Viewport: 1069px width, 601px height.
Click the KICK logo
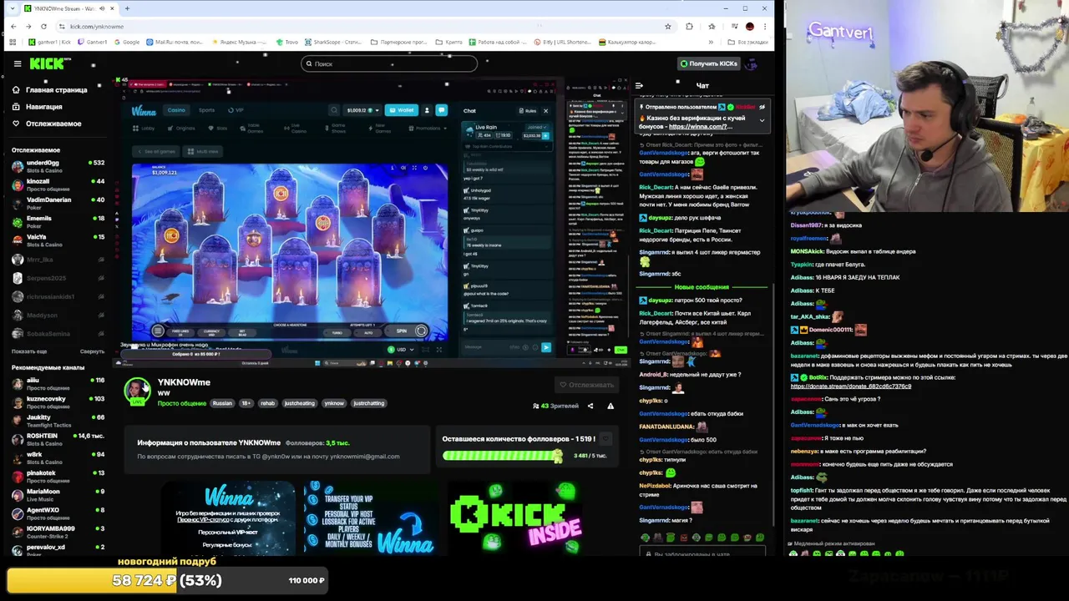pos(50,63)
